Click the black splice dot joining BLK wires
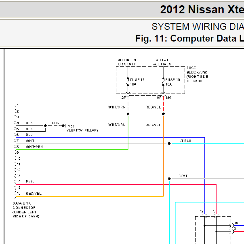The image size is (244, 244). click(45, 125)
